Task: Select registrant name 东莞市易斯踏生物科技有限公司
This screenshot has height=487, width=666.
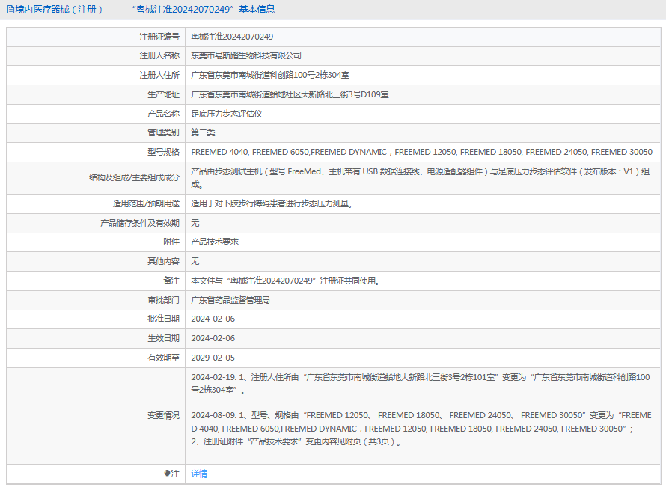Action: [x=246, y=55]
